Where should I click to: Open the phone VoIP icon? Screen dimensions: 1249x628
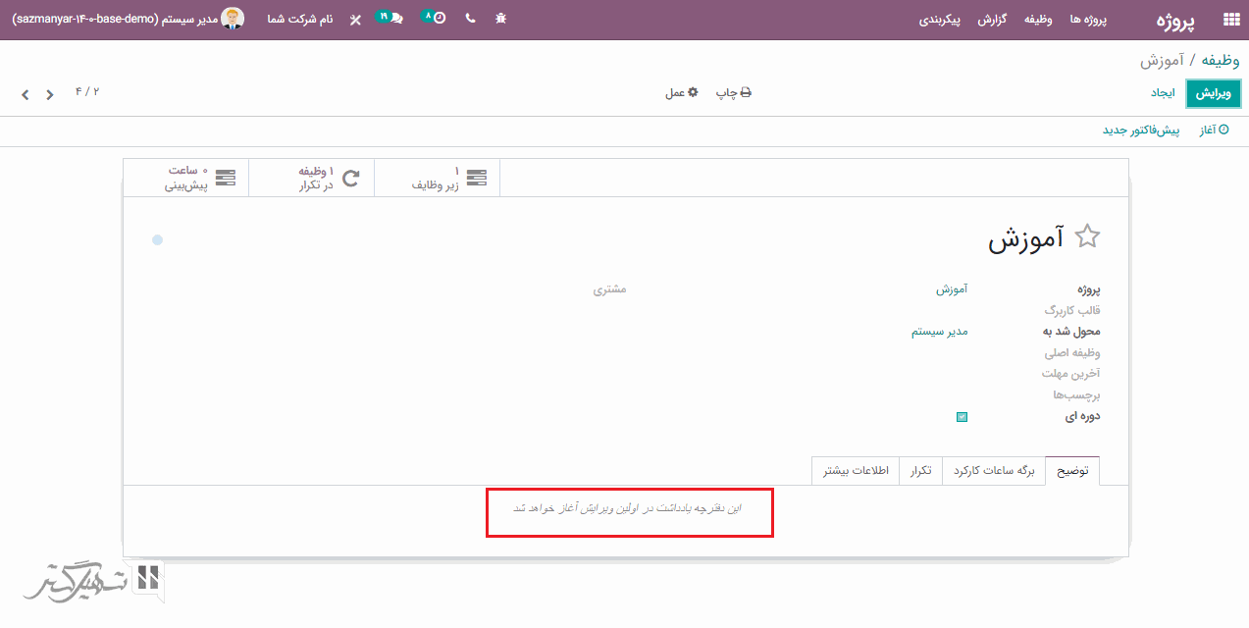click(x=470, y=19)
